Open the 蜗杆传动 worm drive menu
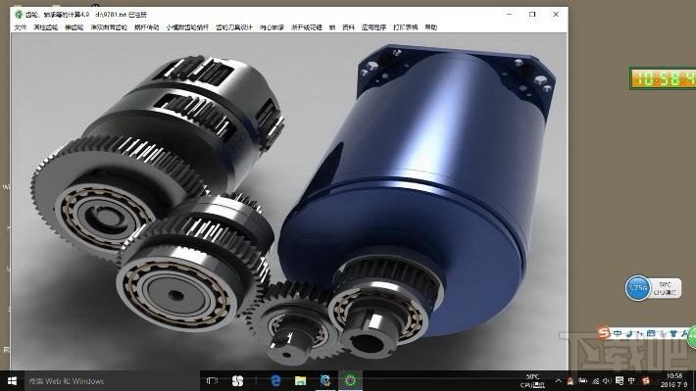The height and width of the screenshot is (391, 696). pos(146,27)
